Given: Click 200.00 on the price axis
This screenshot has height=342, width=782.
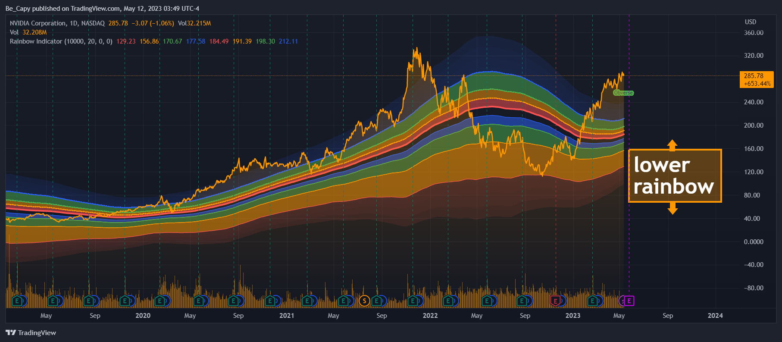Looking at the screenshot, I should point(754,126).
